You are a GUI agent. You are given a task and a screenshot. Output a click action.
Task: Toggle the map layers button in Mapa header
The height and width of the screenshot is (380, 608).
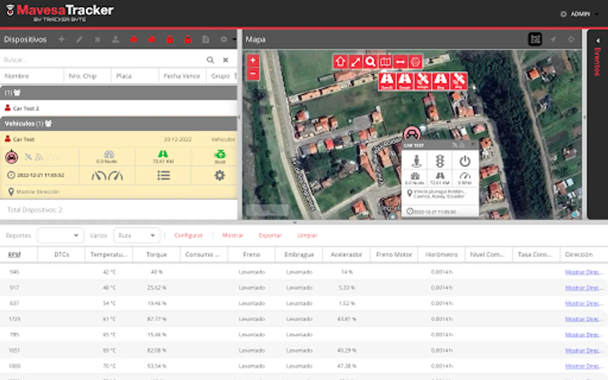(x=535, y=39)
